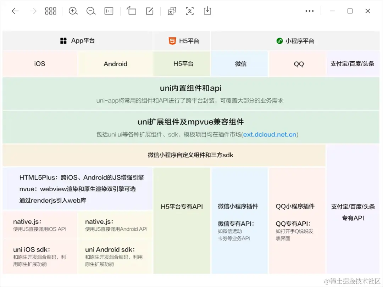Image resolution: width=383 pixels, height=287 pixels.
Task: Click the HTML5Plus JS增强引擎 line
Action: (82, 178)
